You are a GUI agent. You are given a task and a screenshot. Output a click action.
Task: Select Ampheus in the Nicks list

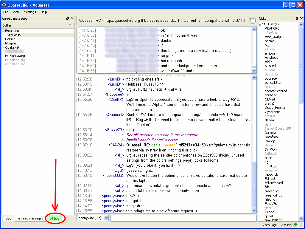pyautogui.click(x=271, y=58)
